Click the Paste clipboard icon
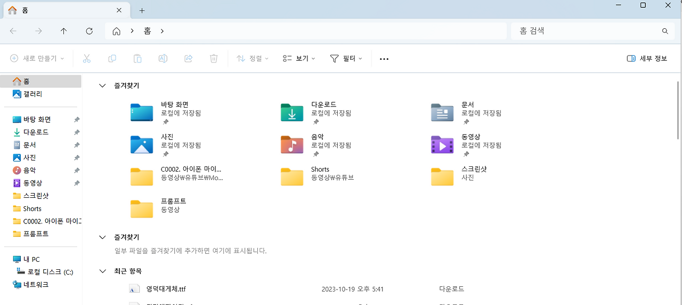Screen dimensions: 682x305 pos(137,59)
